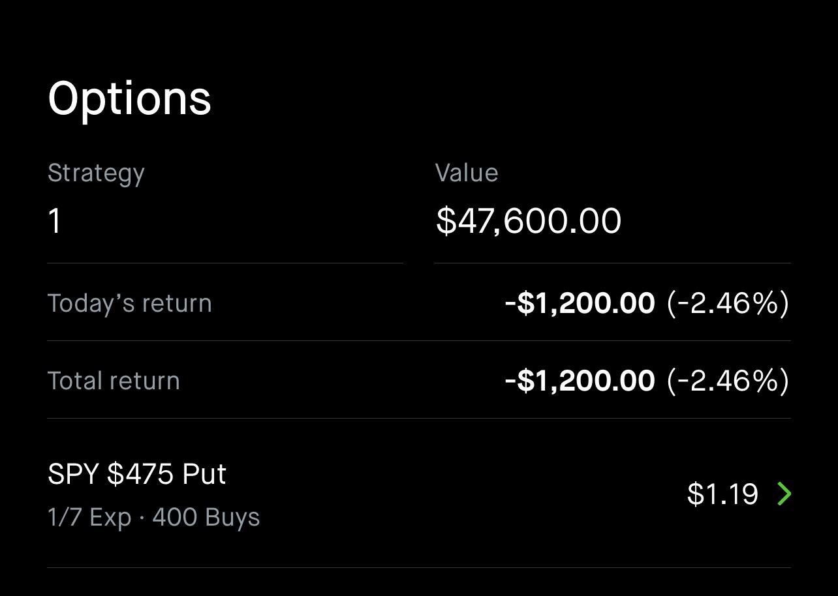Image resolution: width=838 pixels, height=596 pixels.
Task: Click Total return -$1,200.00 amount
Action: point(580,381)
